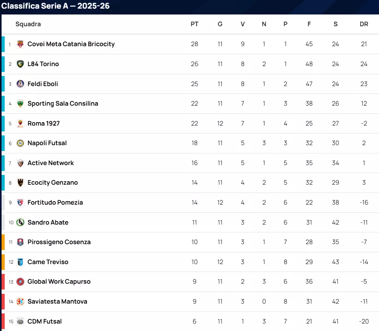Click the Saviatesta Mantova team badge
The height and width of the screenshot is (331, 379).
[x=20, y=302]
